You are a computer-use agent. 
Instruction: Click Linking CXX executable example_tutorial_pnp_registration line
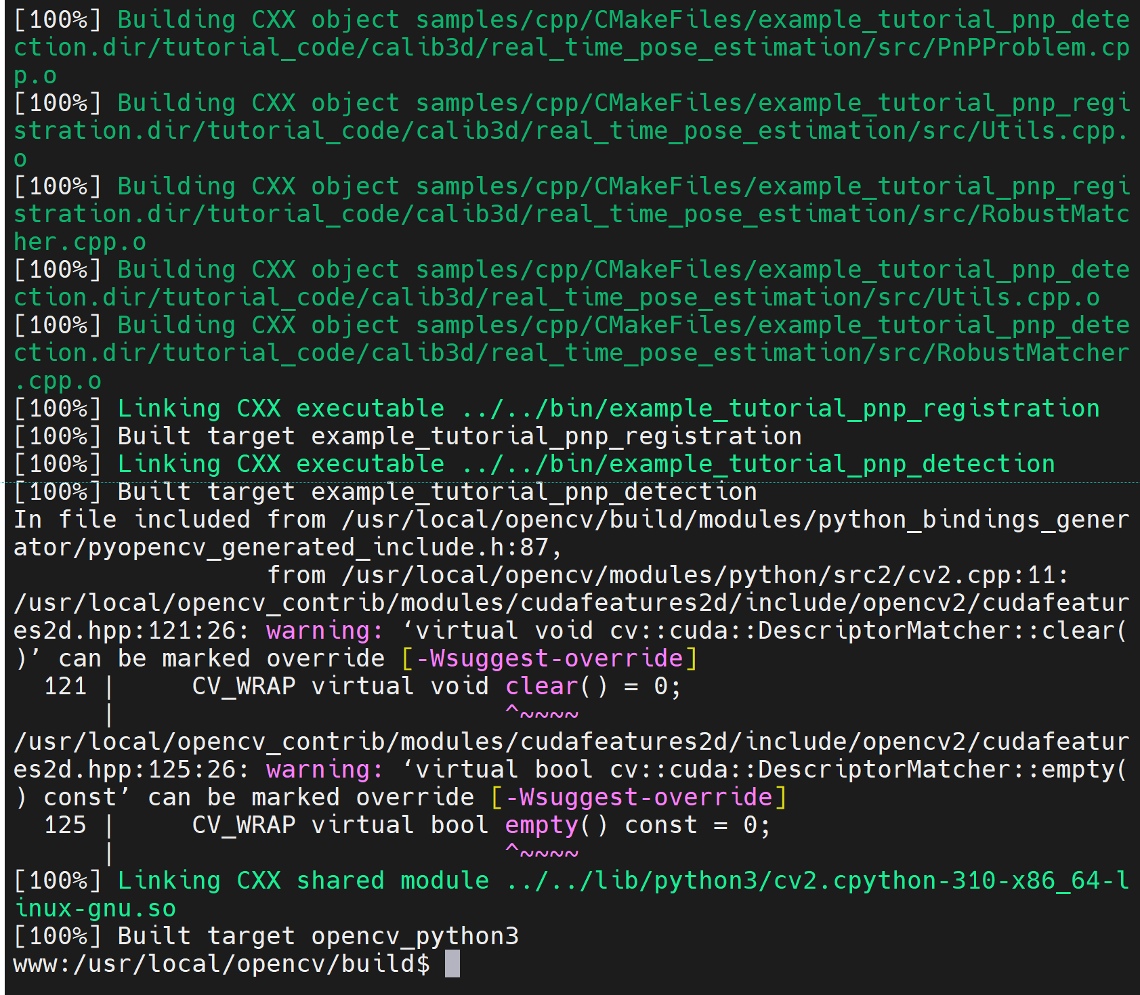[557, 408]
